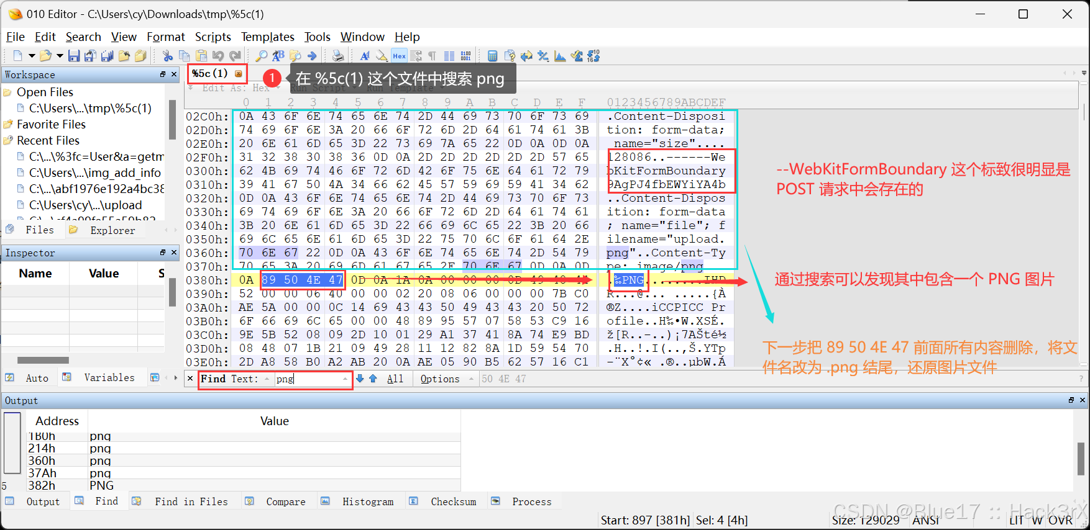Close the Workspace panel
Screen dimensions: 1090x530
tap(174, 74)
